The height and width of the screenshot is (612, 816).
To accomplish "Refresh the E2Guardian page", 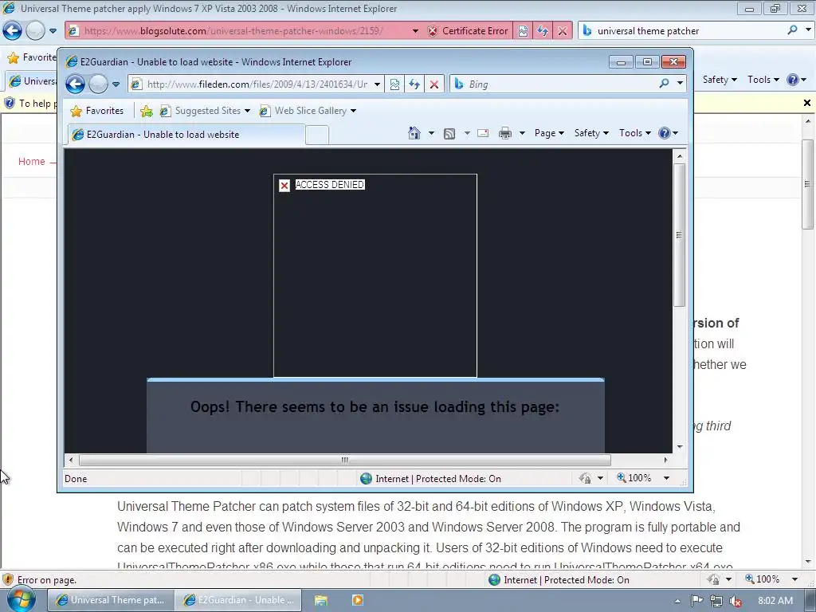I will pos(414,84).
